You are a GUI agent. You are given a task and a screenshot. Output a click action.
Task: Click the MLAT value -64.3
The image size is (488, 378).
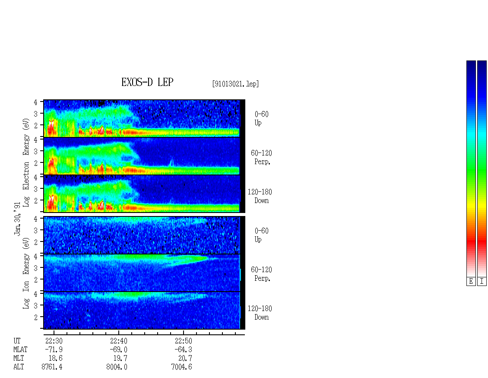(x=183, y=349)
